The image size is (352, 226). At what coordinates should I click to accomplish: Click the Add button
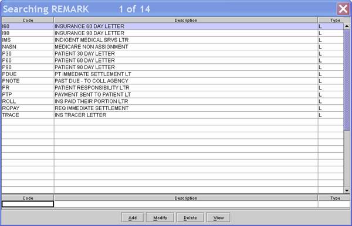[x=133, y=217]
